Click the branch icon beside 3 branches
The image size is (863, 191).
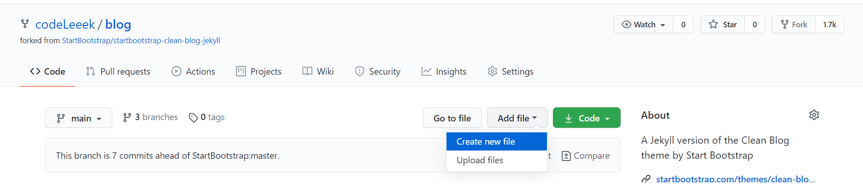click(x=127, y=117)
